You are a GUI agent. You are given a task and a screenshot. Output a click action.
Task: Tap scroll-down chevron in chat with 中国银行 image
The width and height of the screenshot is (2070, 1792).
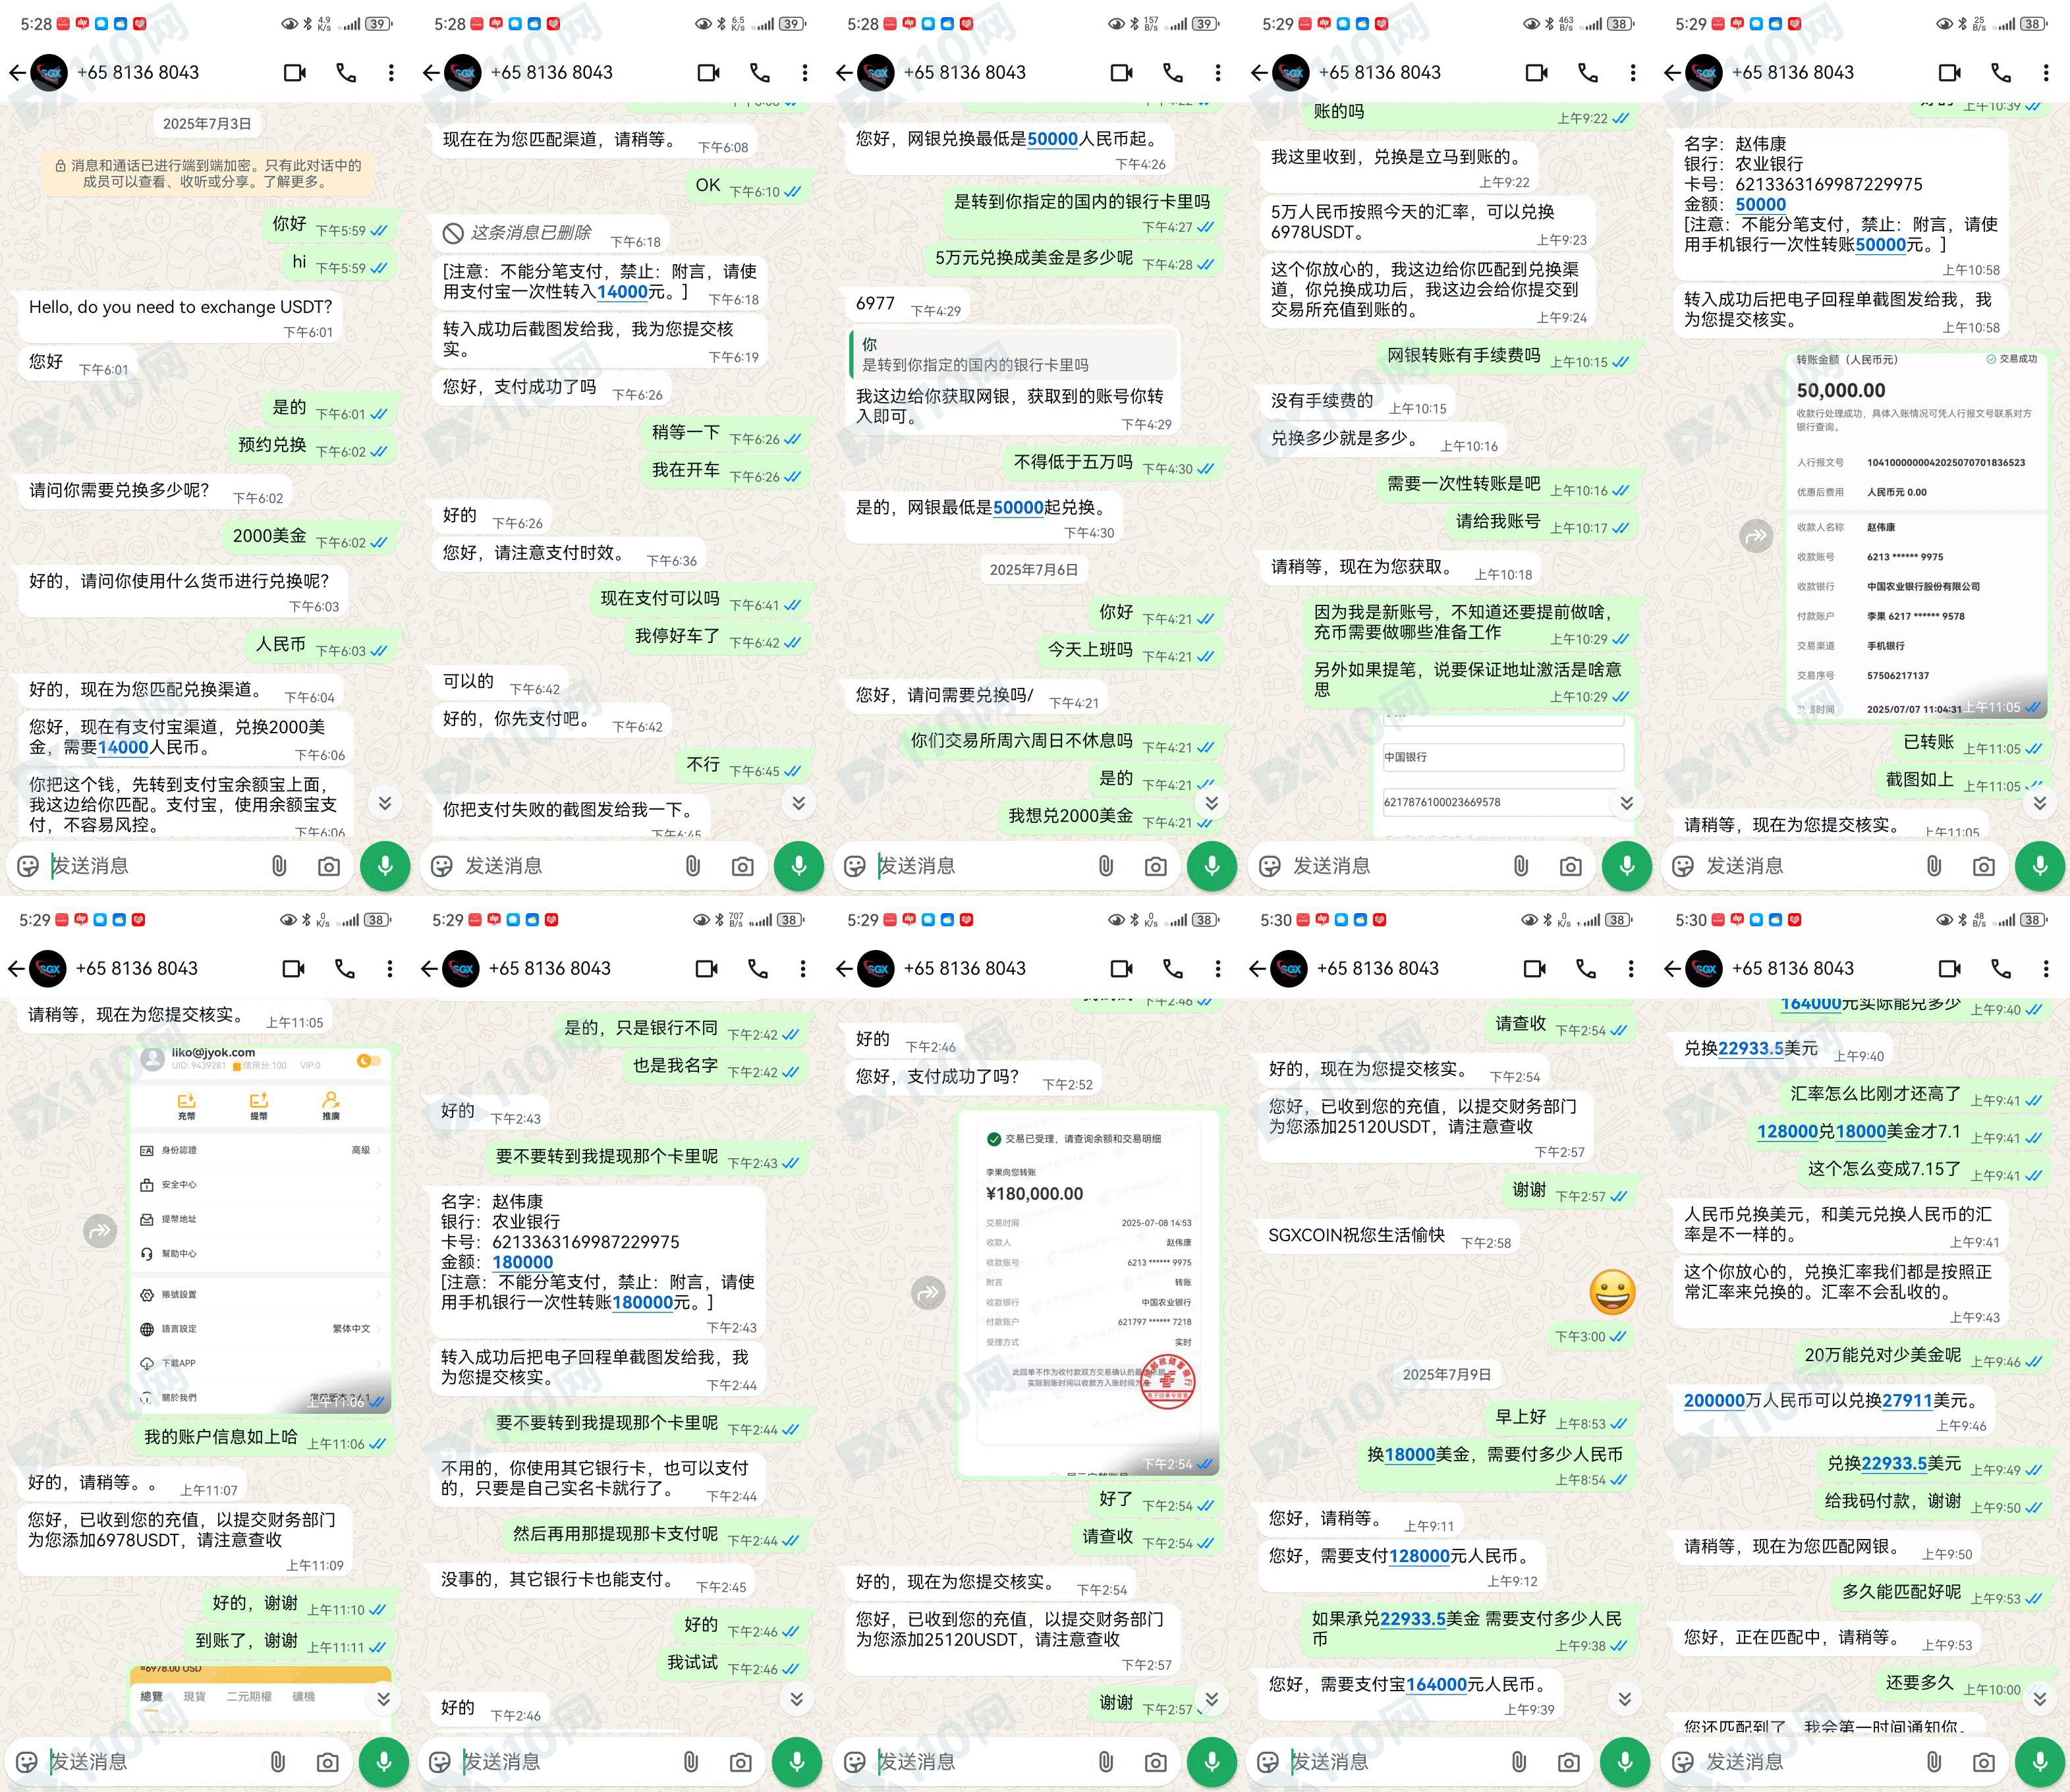(x=1627, y=802)
